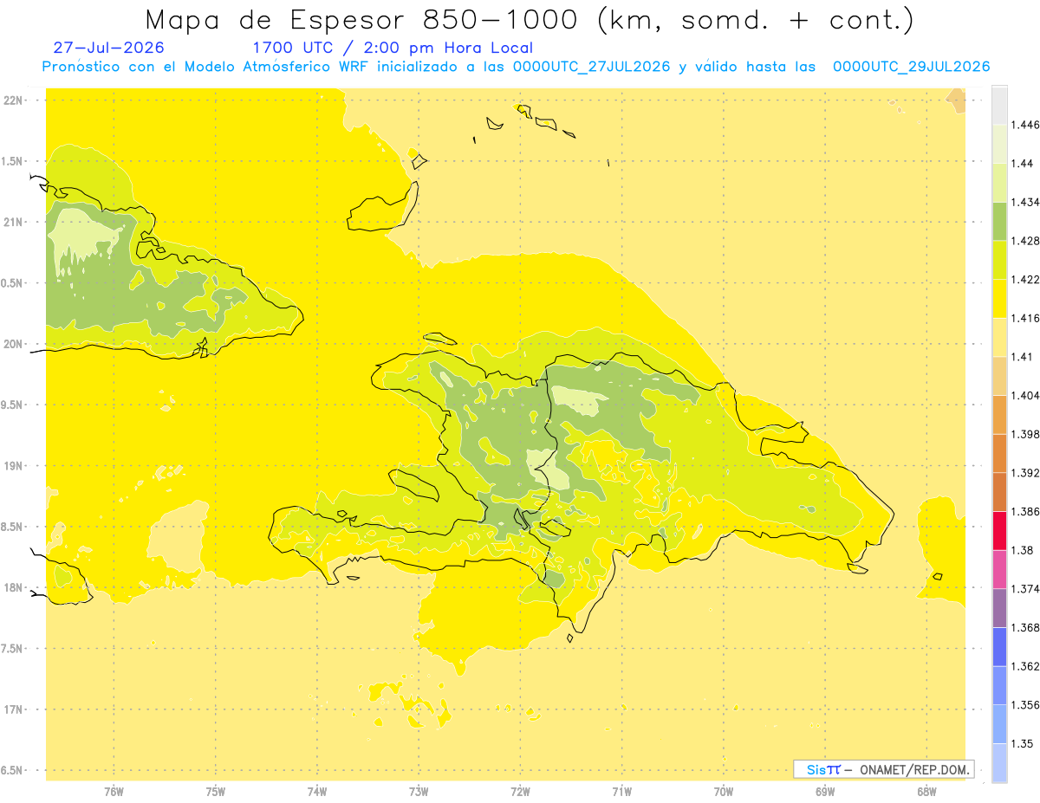Click the 1.41 colorbar value
Image resolution: width=1040 pixels, height=803 pixels.
(1021, 357)
